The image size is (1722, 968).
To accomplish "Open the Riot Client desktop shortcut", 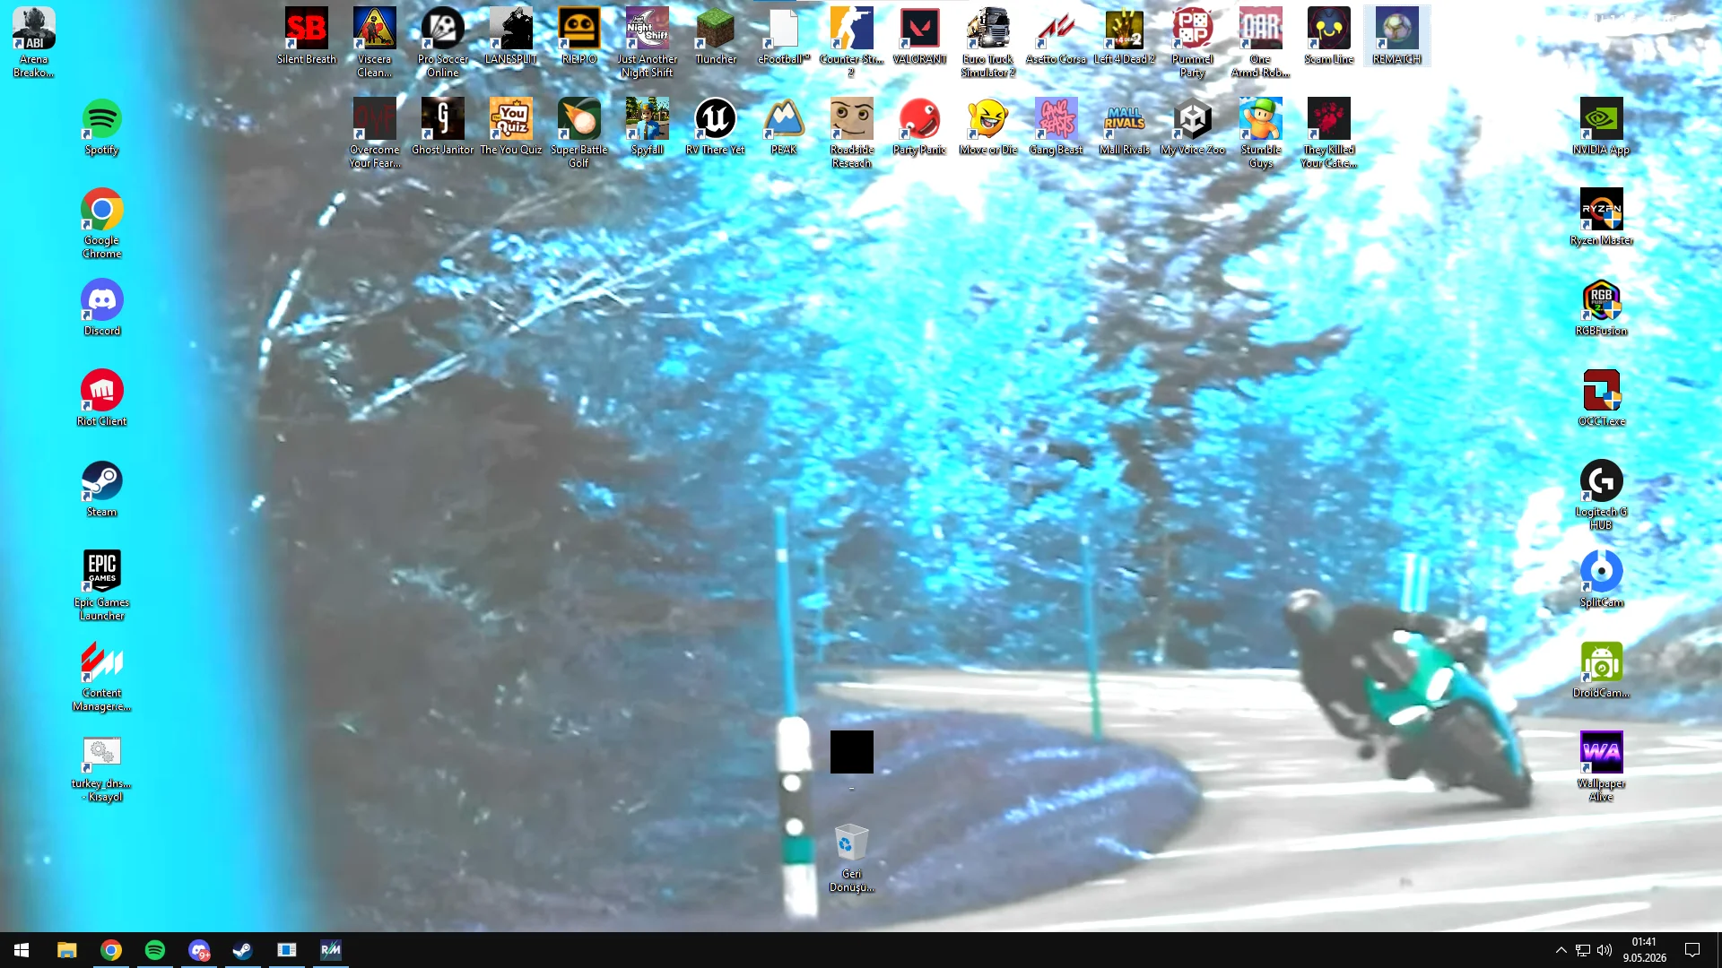I will click(102, 398).
